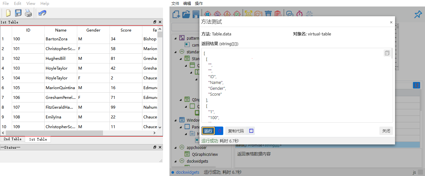Click the blue Undo arrow icon
The image size is (425, 176).
(42, 13)
